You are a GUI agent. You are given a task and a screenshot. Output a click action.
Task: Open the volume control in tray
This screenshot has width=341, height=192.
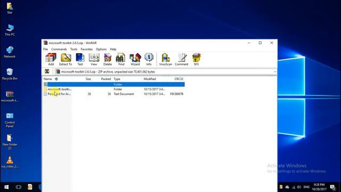pyautogui.click(x=299, y=187)
